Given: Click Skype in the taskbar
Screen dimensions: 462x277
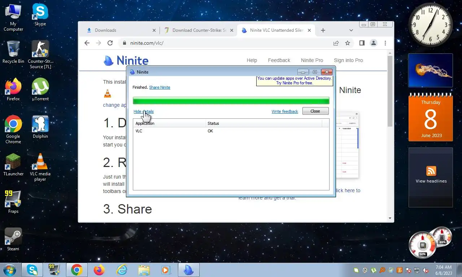Looking at the screenshot, I should point(32,270).
